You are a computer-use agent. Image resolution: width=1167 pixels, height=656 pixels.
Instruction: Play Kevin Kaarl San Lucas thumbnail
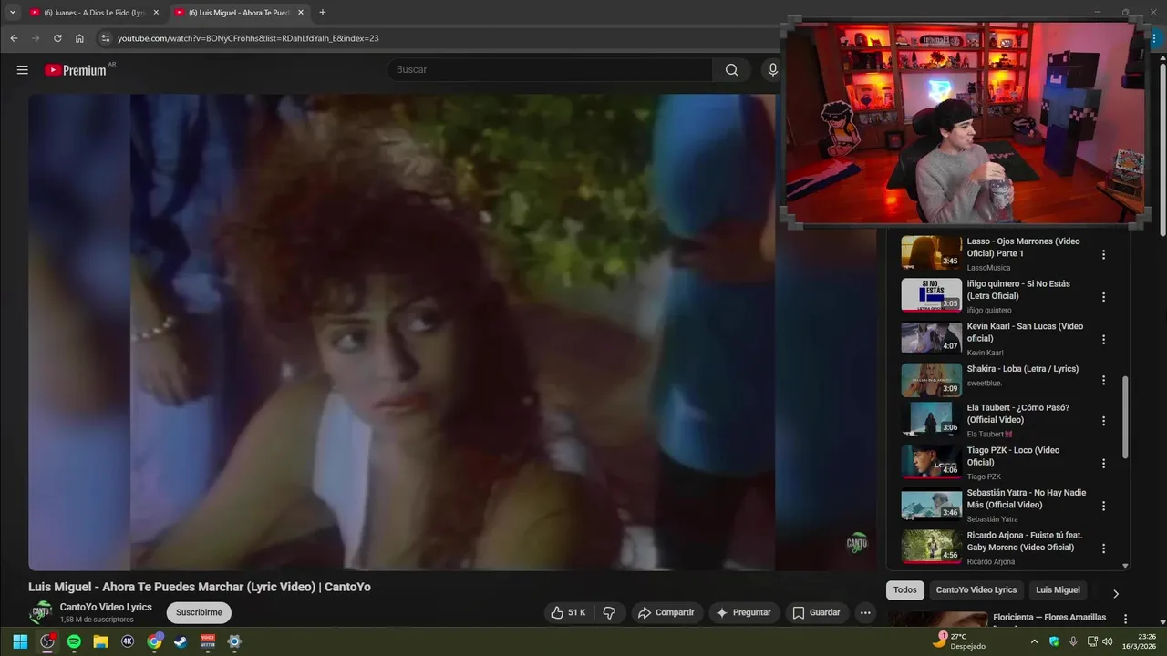point(931,337)
